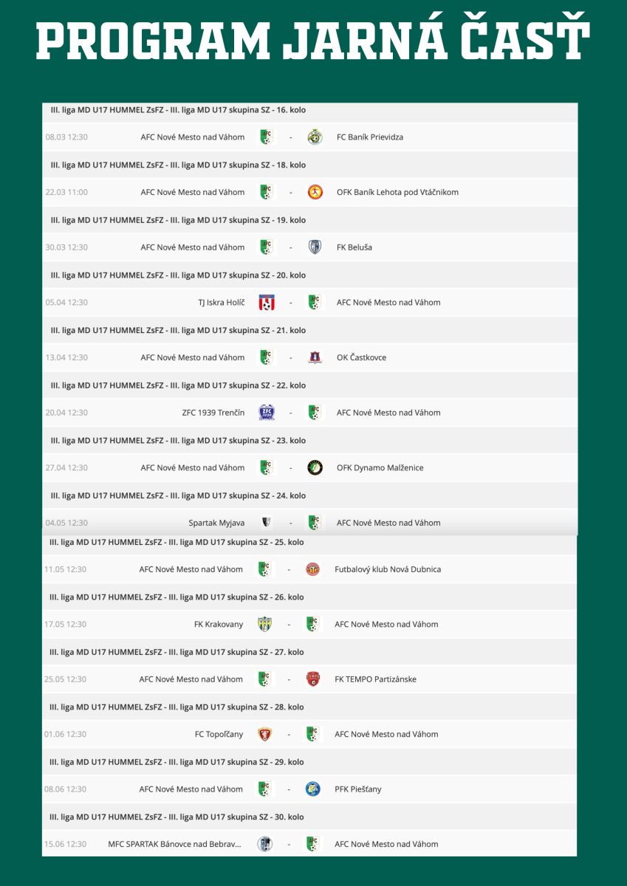Click the 16. kolo round header
627x886 pixels.
coord(178,110)
